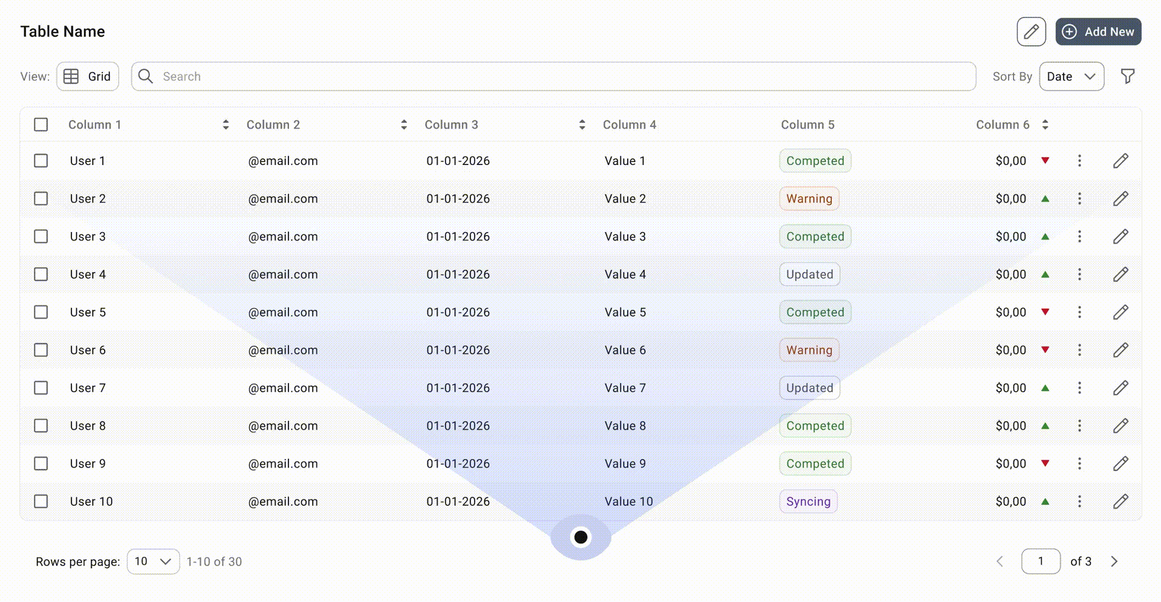The width and height of the screenshot is (1161, 602).
Task: Edit the User 3 row with pencil icon
Action: [x=1120, y=236]
